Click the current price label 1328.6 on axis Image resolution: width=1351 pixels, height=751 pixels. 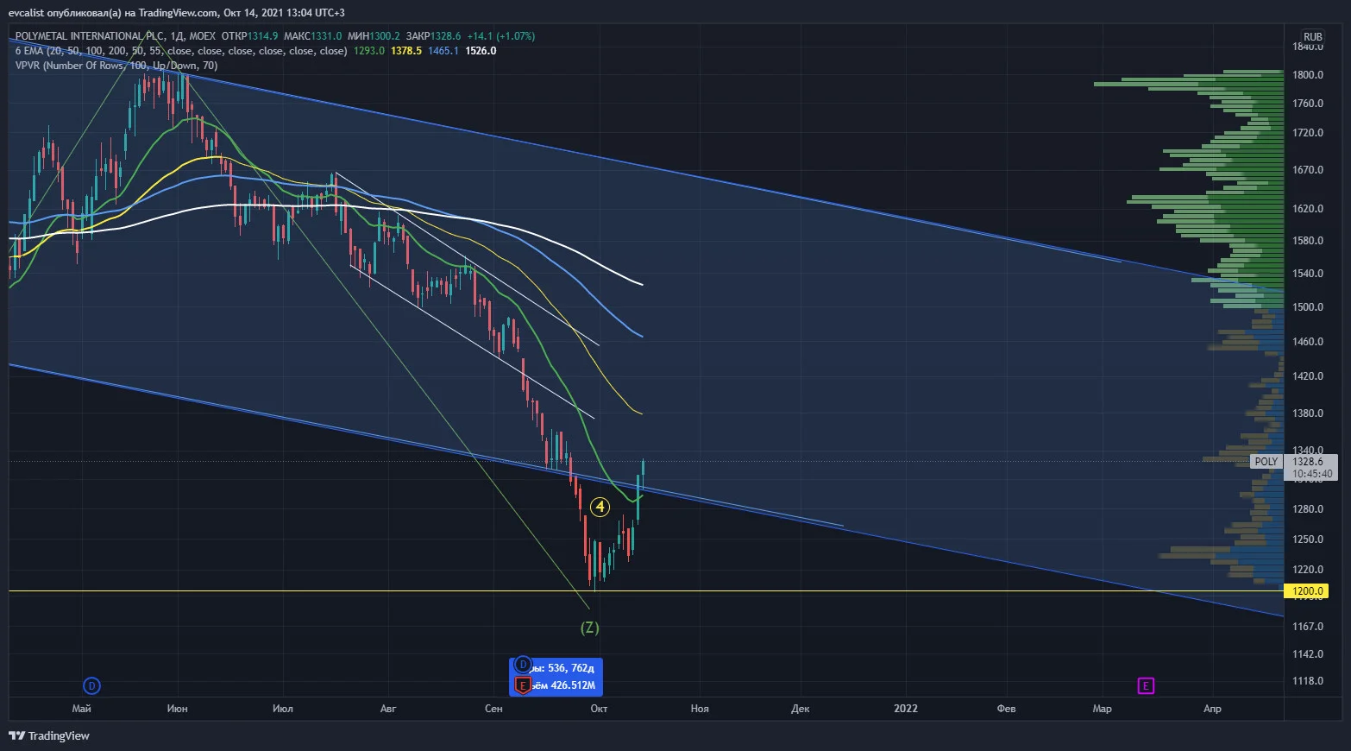click(x=1308, y=462)
